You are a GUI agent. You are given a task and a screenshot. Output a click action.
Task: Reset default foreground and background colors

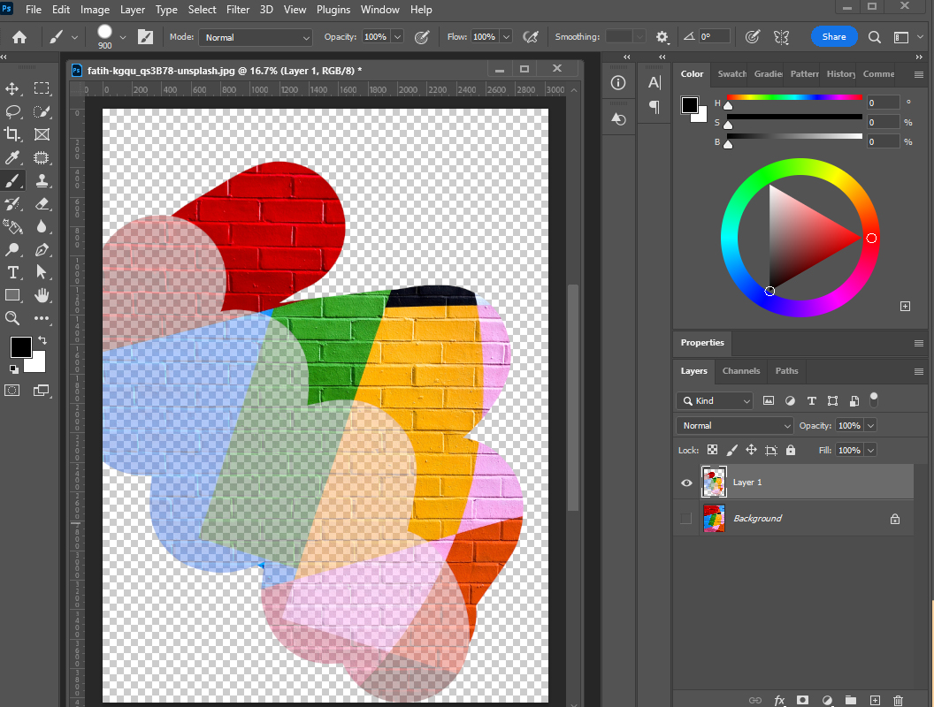pos(13,369)
